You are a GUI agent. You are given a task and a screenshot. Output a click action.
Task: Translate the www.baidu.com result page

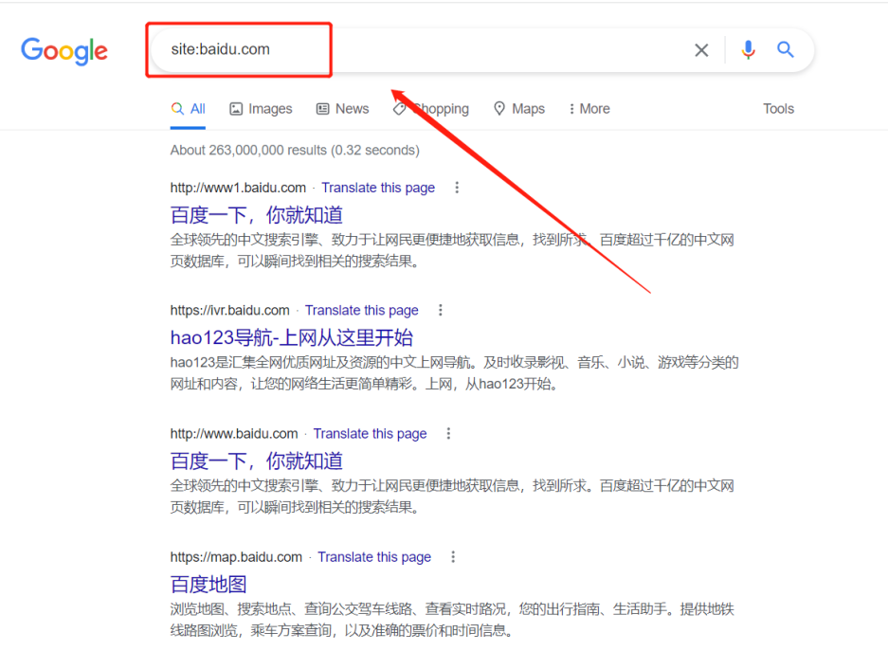pos(370,434)
